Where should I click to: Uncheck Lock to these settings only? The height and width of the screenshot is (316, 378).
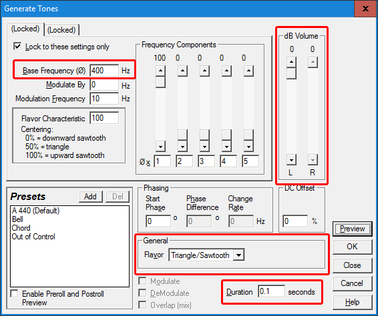[17, 46]
